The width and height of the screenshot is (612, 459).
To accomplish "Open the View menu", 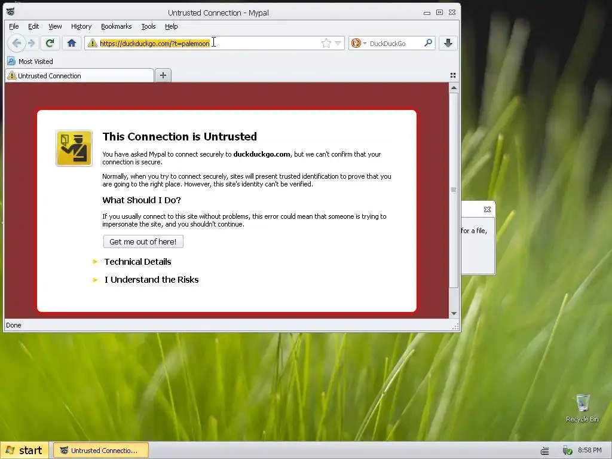I will pos(55,26).
